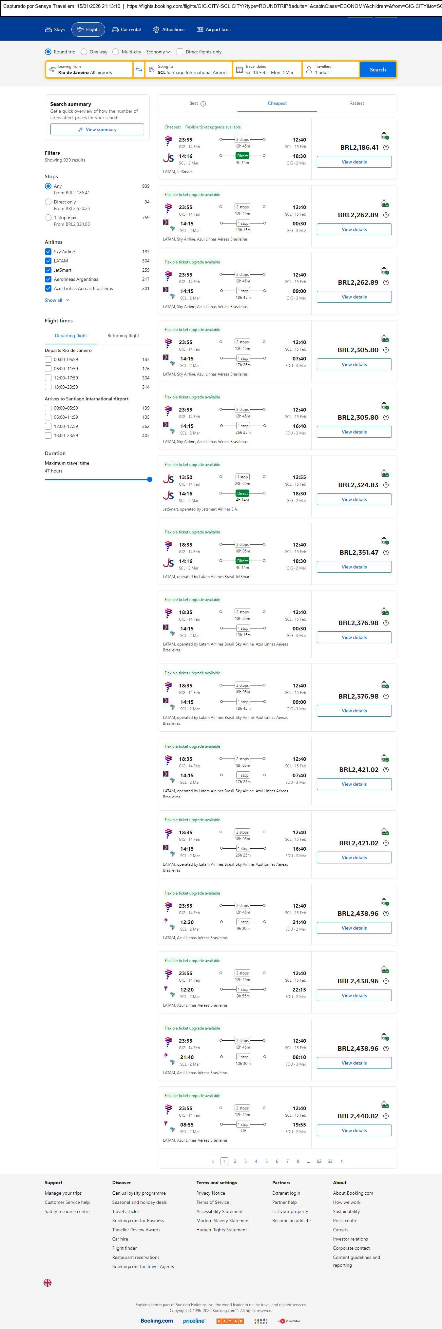The width and height of the screenshot is (442, 1329).
Task: Click the traveller person icon in search bar
Action: (309, 70)
